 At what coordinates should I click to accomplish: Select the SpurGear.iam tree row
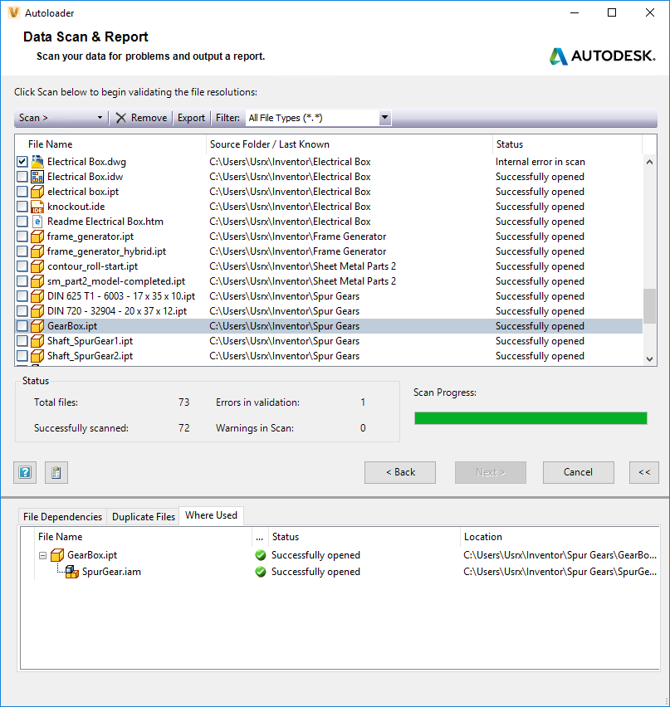coord(347,572)
